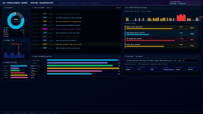
Task: Click the Auth Brute Force Pattern confidence bar
Action: [x=138, y=35]
